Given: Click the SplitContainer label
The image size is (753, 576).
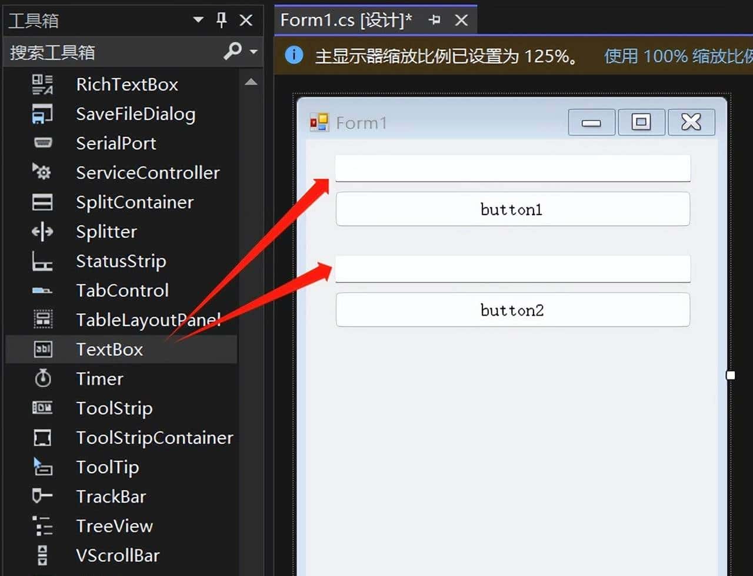Looking at the screenshot, I should [135, 202].
